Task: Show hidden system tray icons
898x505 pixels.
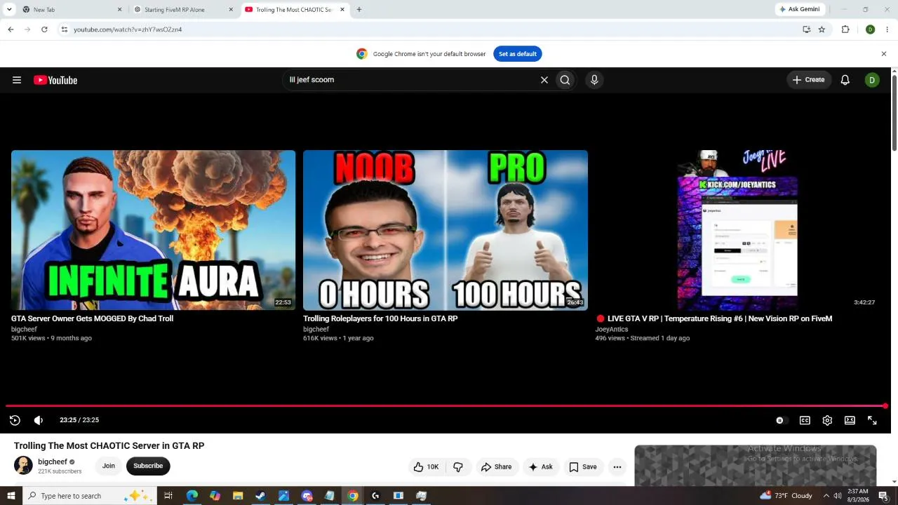Action: click(x=826, y=496)
